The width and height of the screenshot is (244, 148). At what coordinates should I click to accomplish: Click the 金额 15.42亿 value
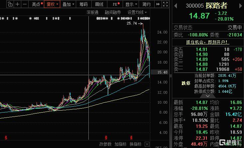coord(233,114)
